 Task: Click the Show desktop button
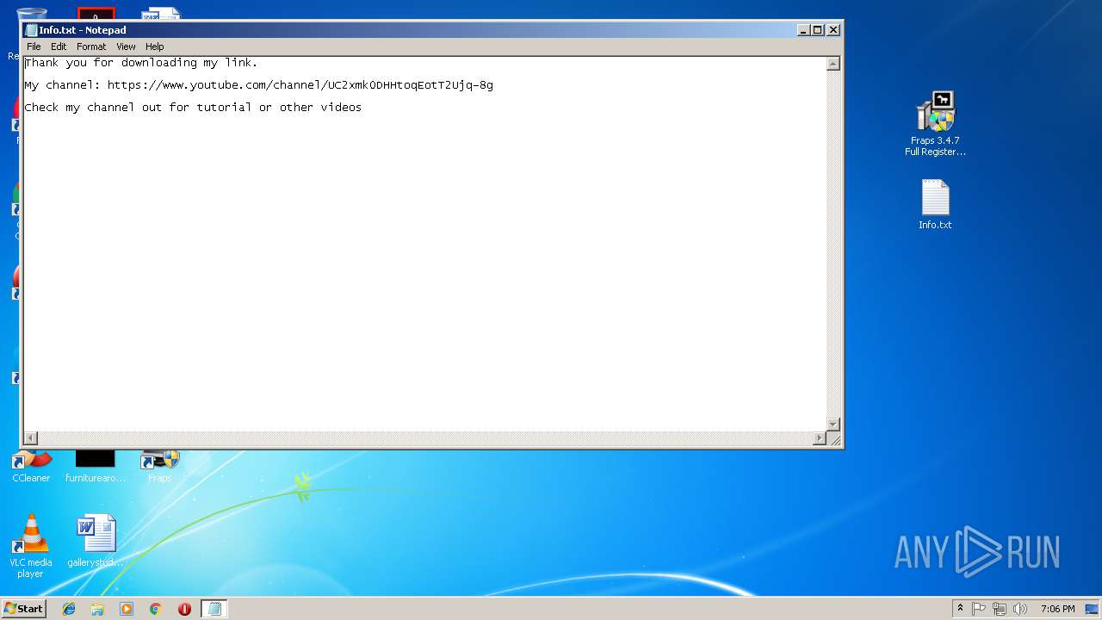pos(1092,609)
